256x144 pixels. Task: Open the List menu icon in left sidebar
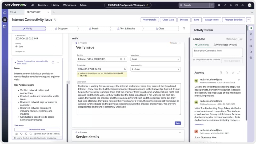(5, 19)
